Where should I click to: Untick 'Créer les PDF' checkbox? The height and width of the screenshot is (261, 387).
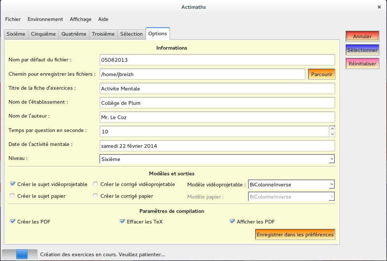(13, 222)
